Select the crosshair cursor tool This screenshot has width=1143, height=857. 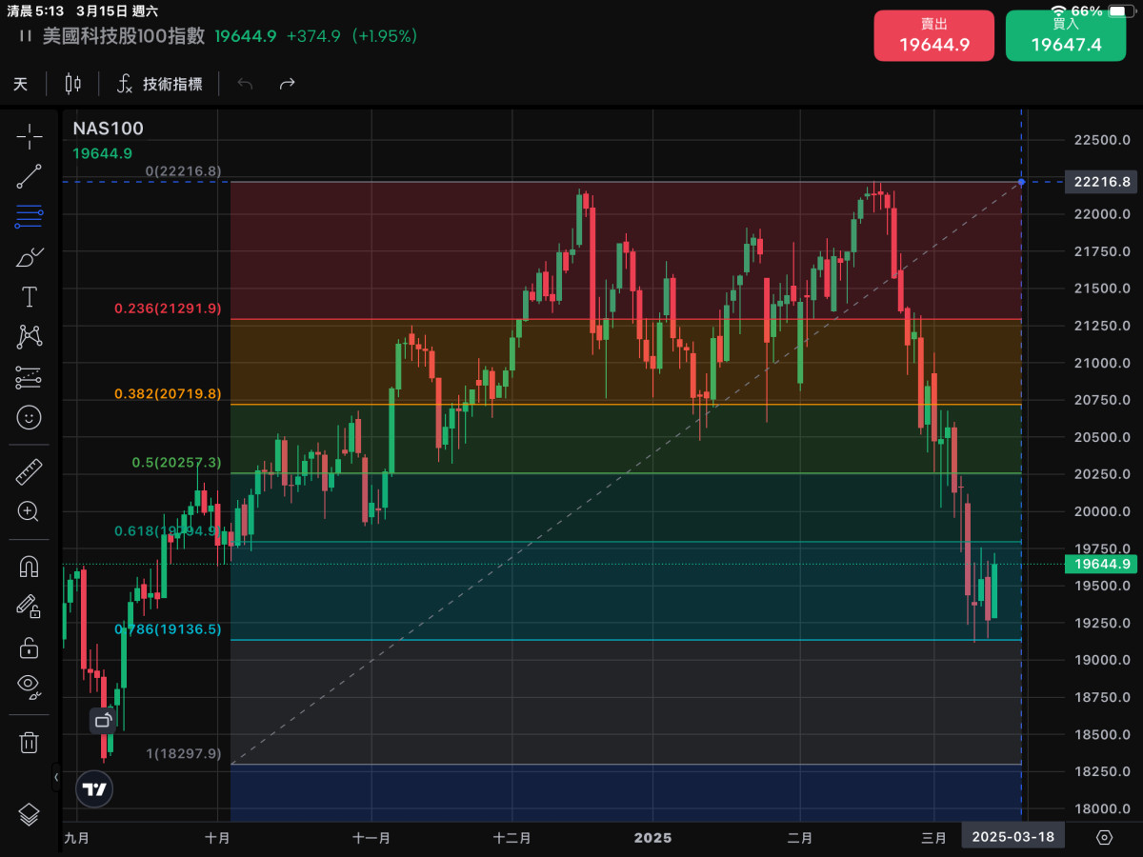(29, 136)
